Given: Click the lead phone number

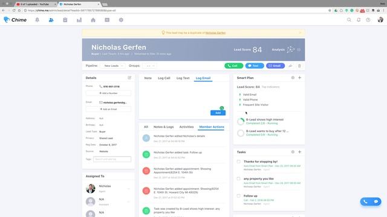Looking at the screenshot, I should point(111,87).
